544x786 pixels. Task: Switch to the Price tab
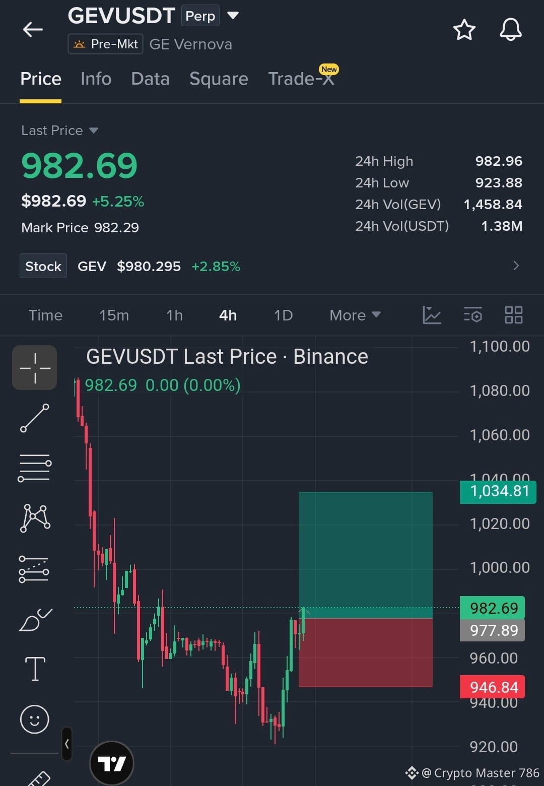[41, 79]
